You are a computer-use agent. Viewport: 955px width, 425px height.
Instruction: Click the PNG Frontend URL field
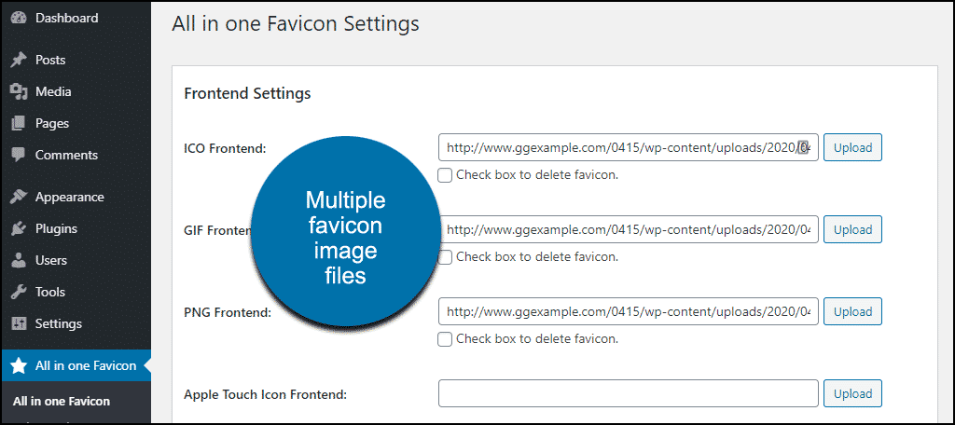[628, 311]
